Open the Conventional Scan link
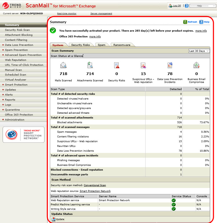 [x=95, y=185]
